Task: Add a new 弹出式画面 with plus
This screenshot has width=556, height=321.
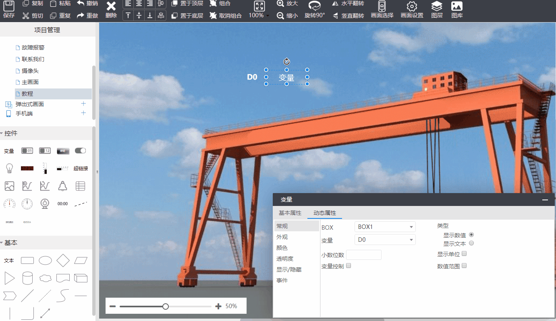Action: click(x=83, y=103)
